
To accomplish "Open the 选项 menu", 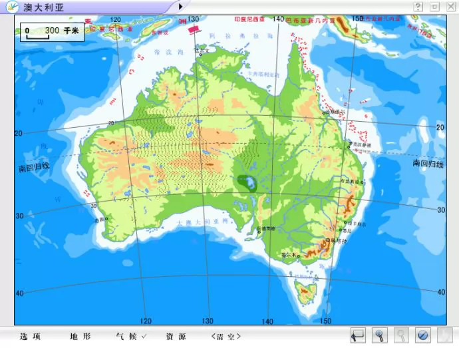I will 30,337.
